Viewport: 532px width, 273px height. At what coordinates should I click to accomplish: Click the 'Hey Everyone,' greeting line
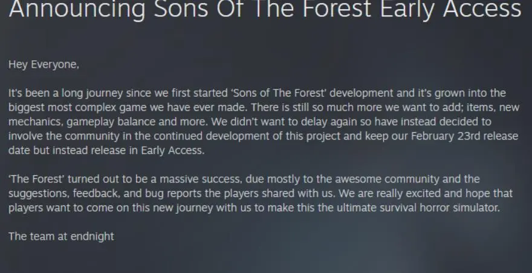pyautogui.click(x=44, y=65)
